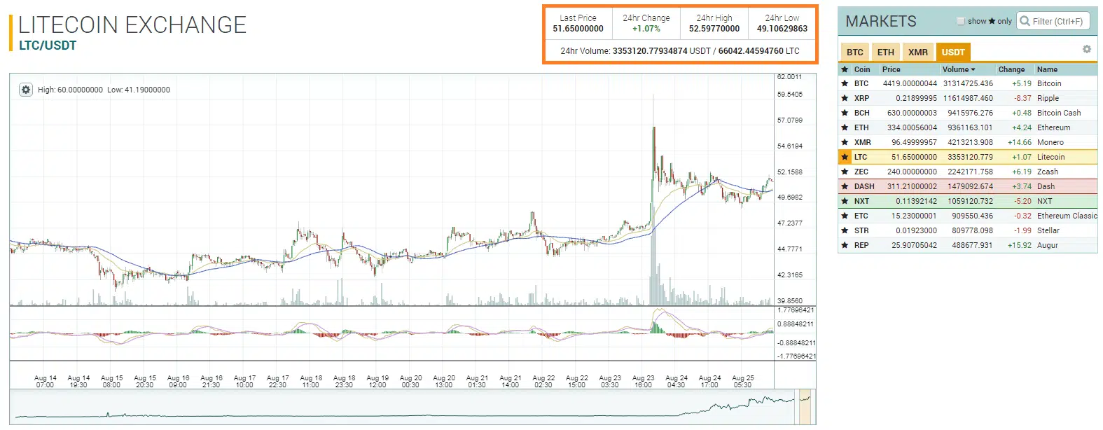Click the tall price spike candle on chart
The width and height of the screenshot is (1103, 430).
click(653, 154)
